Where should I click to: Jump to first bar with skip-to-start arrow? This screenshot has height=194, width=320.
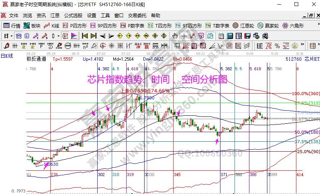(85, 36)
